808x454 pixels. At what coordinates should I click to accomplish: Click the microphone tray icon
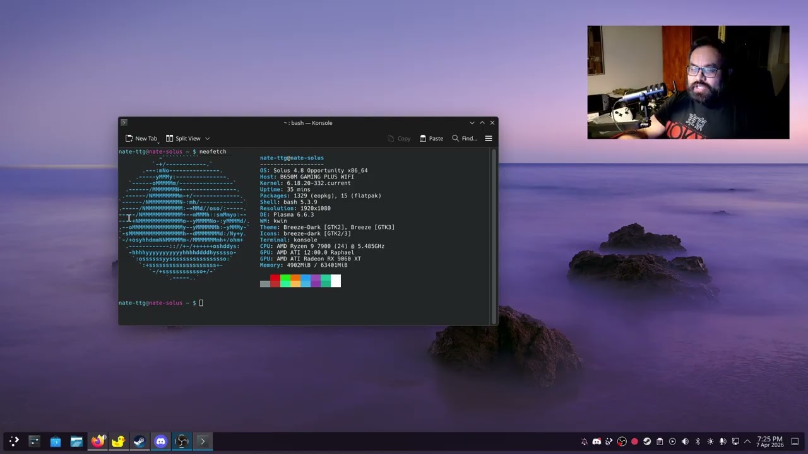(x=723, y=441)
